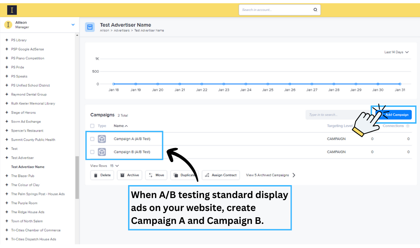This screenshot has height=248, width=420.
Task: Check the Campaign B (A/B Test) checkbox
Action: (92, 152)
